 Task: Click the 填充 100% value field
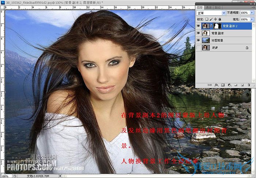pos(245,19)
